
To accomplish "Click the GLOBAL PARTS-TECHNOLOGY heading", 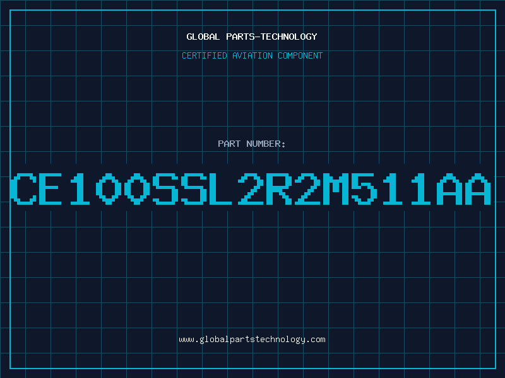I will coord(252,37).
